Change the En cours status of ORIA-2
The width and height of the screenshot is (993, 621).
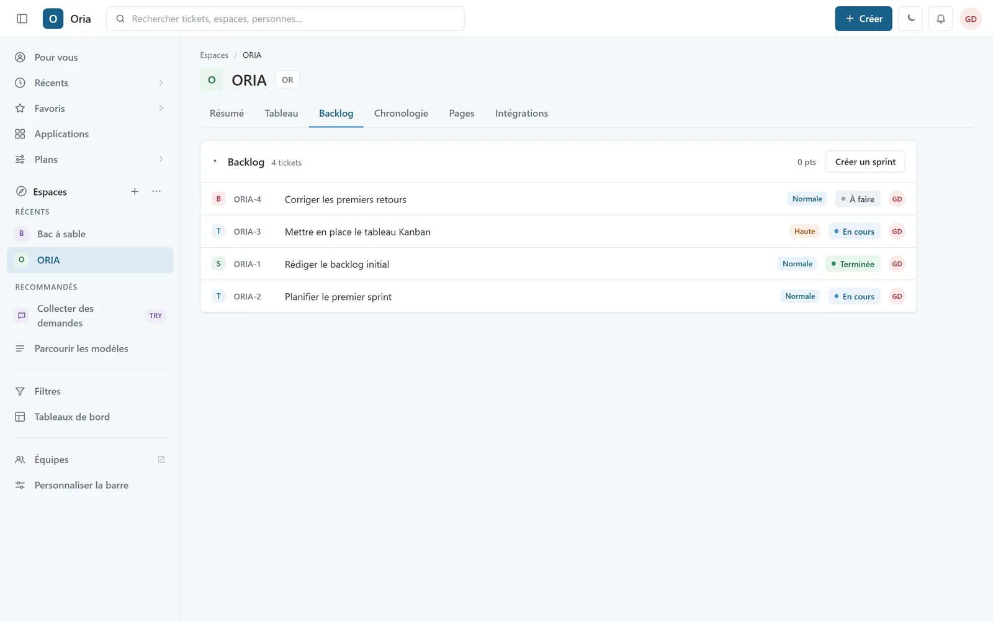pyautogui.click(x=854, y=296)
